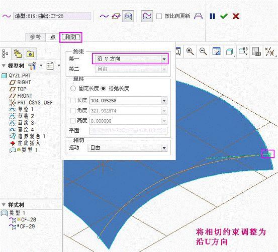Accept the curve edit with green checkmark
Viewport: 278px width, 252px height.
(224, 16)
